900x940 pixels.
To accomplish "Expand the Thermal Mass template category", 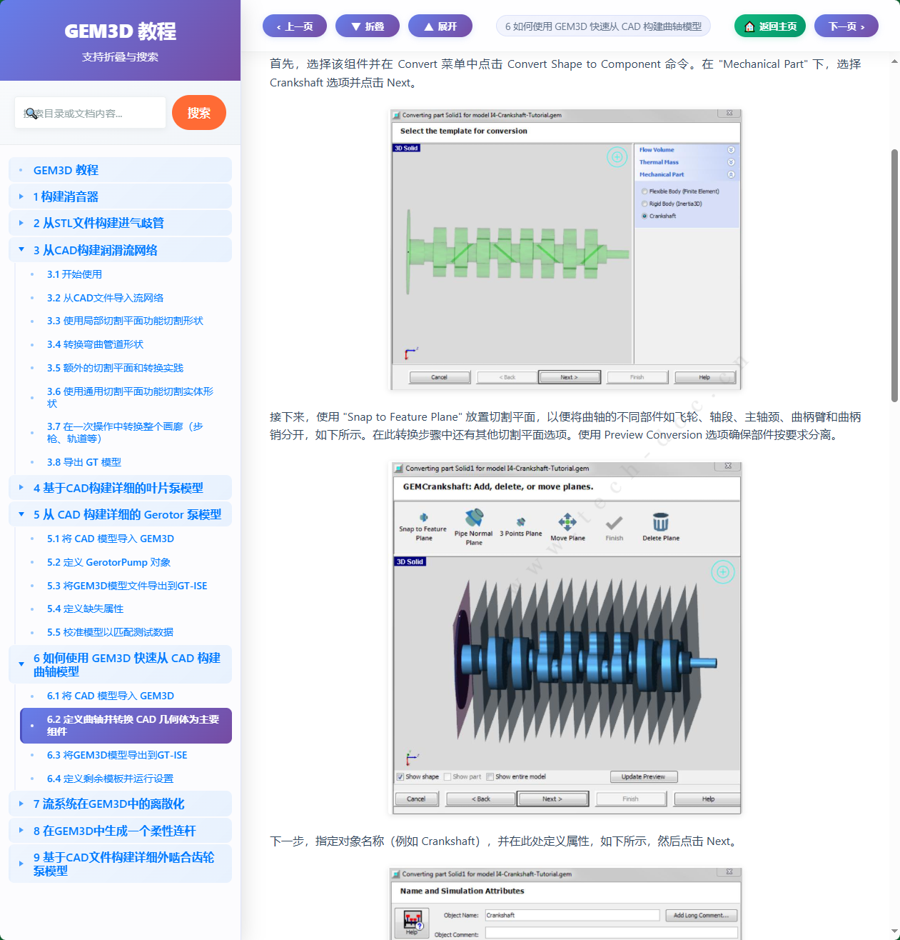I will pos(730,162).
